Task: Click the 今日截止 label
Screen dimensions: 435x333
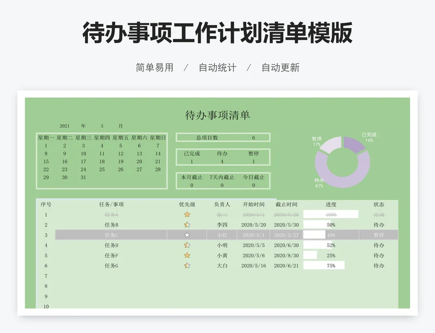Action: point(253,177)
